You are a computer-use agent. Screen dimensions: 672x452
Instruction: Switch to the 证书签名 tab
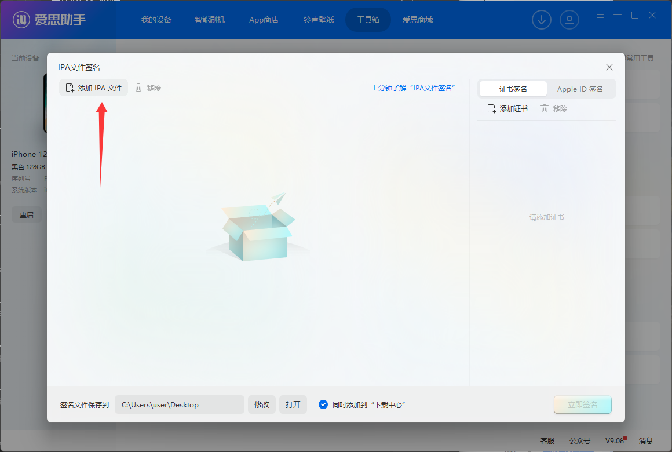(513, 89)
